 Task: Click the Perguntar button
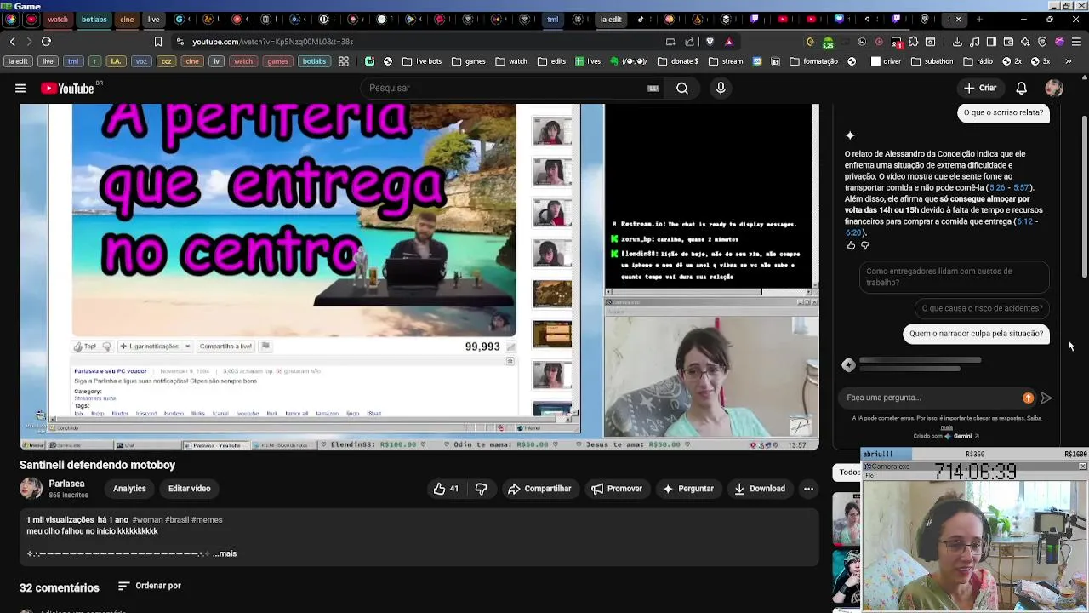(688, 489)
